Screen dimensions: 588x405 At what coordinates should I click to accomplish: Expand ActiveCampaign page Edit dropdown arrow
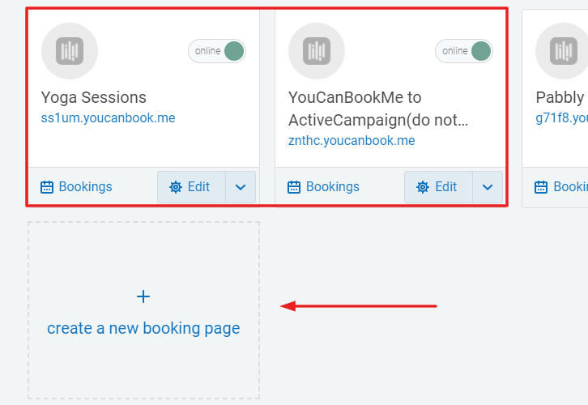point(488,187)
